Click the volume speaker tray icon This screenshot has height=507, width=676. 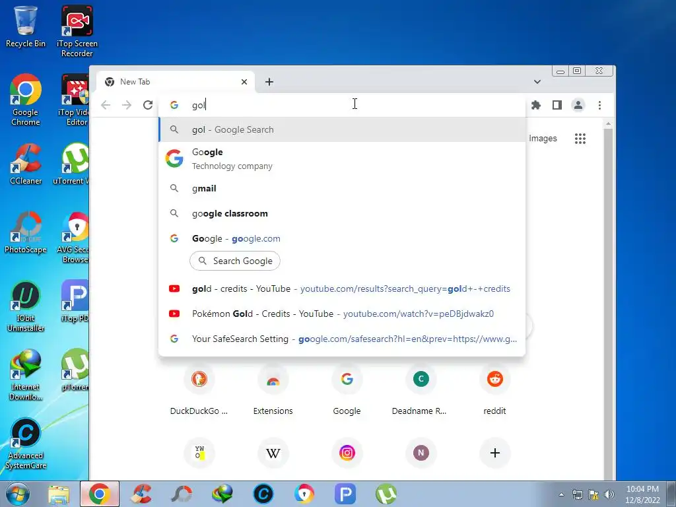click(609, 494)
